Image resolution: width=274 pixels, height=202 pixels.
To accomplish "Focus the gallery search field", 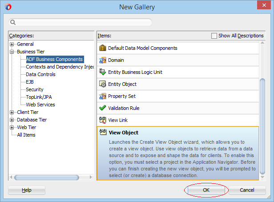I will pos(81,22).
